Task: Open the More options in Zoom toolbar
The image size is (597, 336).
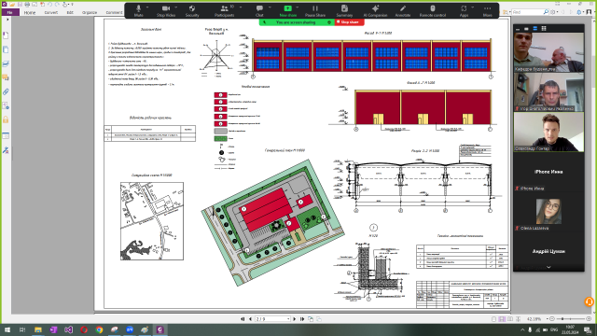Action: [x=487, y=10]
